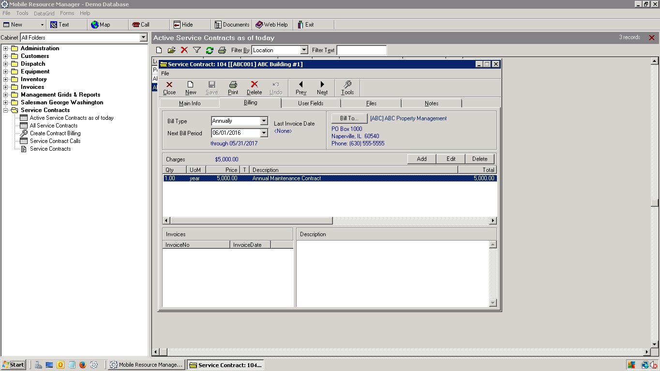This screenshot has width=660, height=371.
Task: Click Close in Service Contract toolbar
Action: pos(169,88)
